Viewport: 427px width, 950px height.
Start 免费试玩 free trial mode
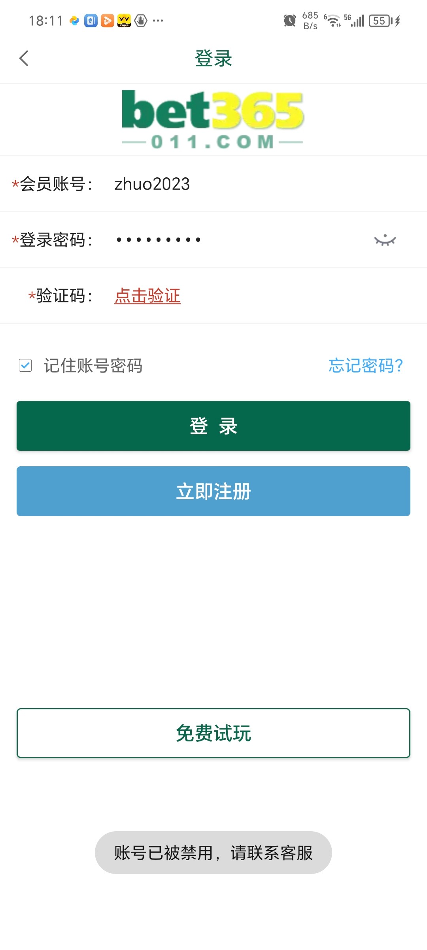[213, 733]
